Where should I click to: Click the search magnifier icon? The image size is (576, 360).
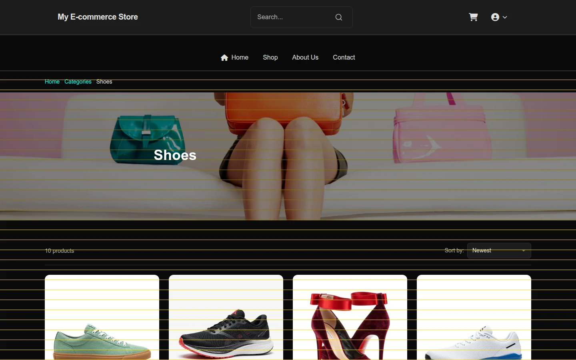tap(339, 17)
